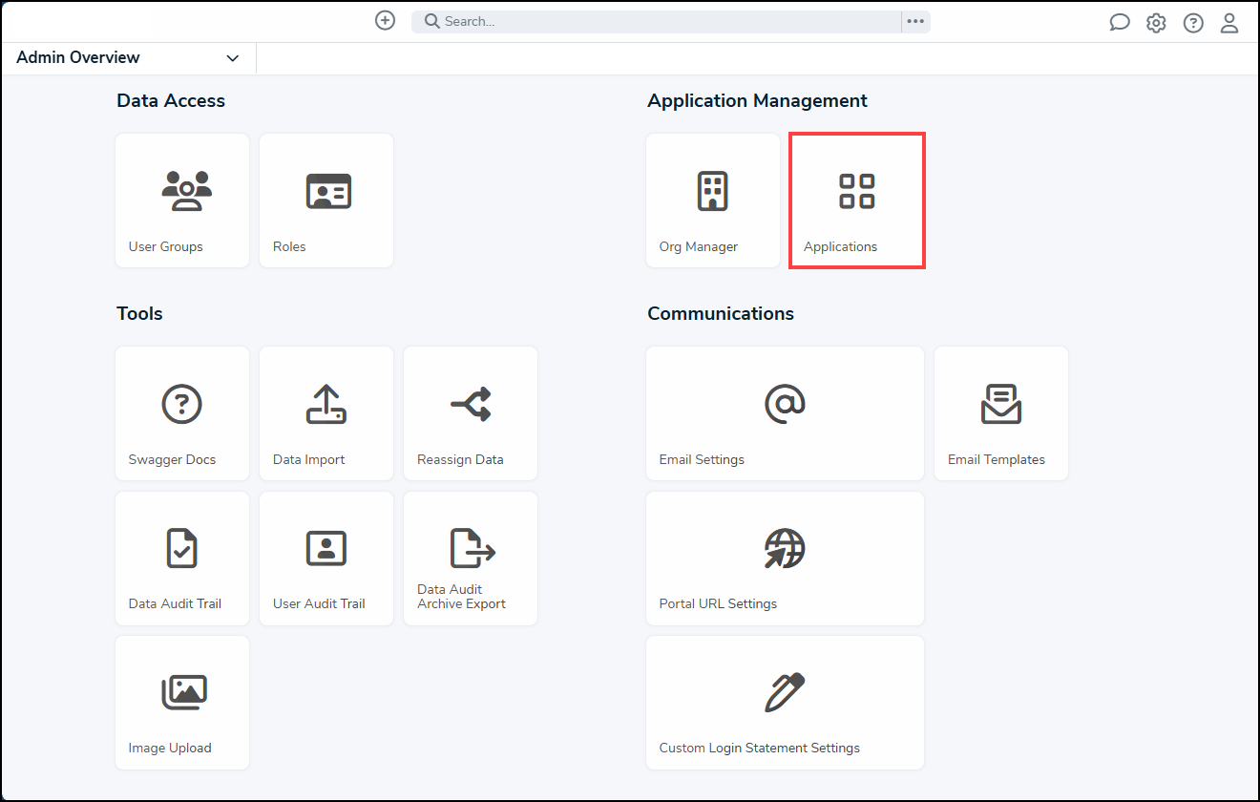Click the Tools heading
This screenshot has height=802, width=1260.
tap(139, 313)
